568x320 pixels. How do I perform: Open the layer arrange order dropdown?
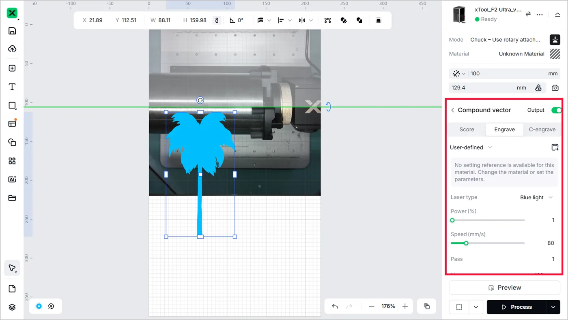tap(264, 20)
